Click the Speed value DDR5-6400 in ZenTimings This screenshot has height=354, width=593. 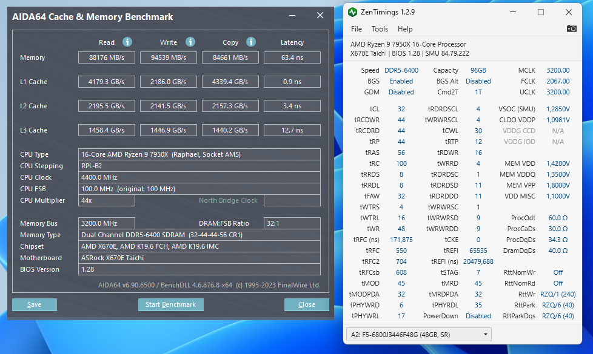(x=401, y=70)
